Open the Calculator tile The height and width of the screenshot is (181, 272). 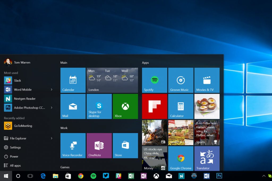[181, 106]
